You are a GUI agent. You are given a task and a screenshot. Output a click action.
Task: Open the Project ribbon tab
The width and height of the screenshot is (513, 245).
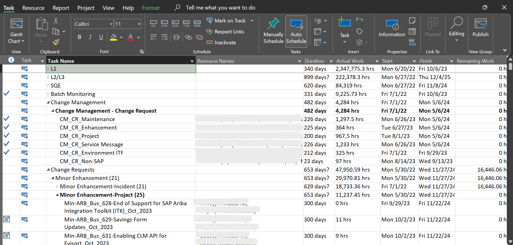coord(86,8)
